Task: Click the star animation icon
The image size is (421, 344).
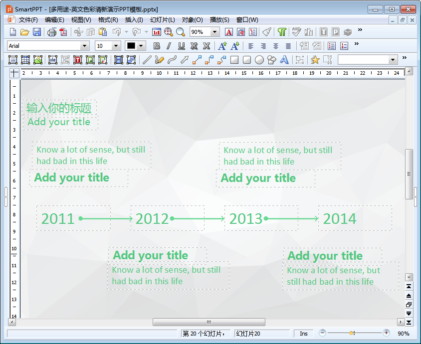Action: click(315, 60)
